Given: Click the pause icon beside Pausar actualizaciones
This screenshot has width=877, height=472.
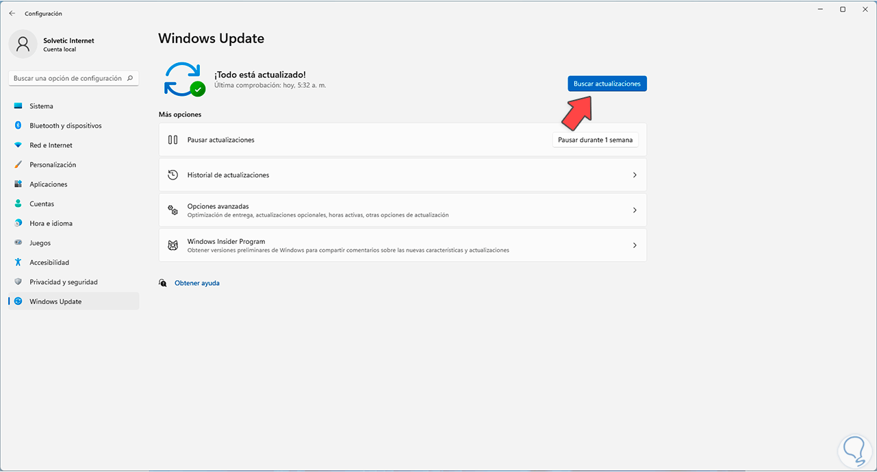Looking at the screenshot, I should tap(173, 140).
